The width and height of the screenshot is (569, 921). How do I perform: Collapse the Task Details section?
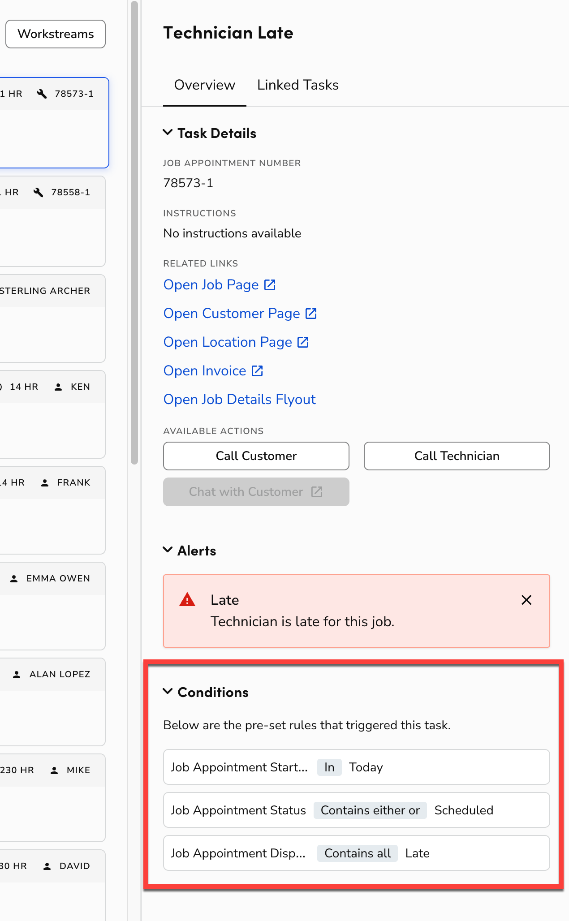pos(168,132)
